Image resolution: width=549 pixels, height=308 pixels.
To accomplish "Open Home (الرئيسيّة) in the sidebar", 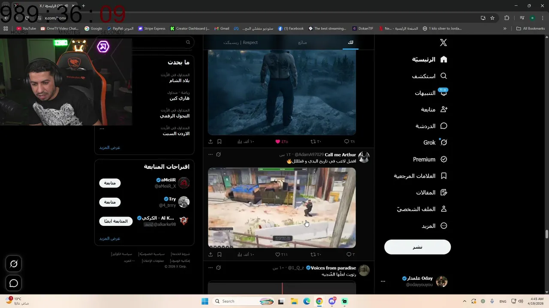I will point(430,59).
